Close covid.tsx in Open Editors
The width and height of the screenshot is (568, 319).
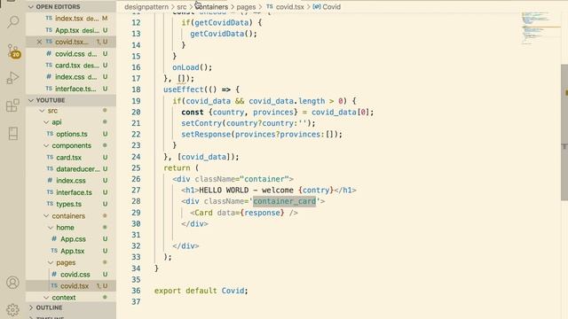pyautogui.click(x=39, y=42)
